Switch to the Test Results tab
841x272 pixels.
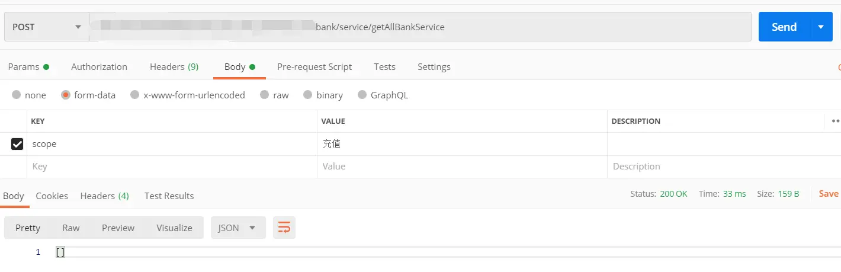coord(169,196)
